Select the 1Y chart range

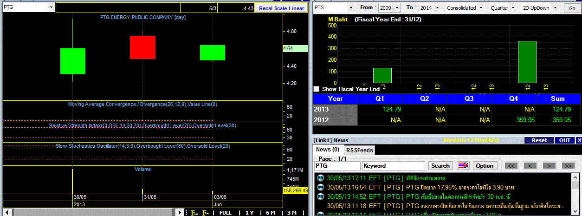point(250,213)
